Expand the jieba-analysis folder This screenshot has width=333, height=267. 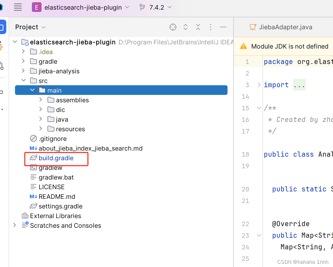click(x=24, y=71)
